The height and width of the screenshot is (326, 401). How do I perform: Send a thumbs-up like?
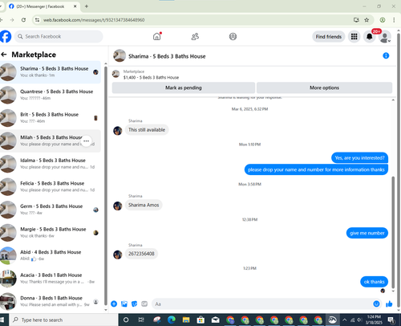click(x=389, y=304)
